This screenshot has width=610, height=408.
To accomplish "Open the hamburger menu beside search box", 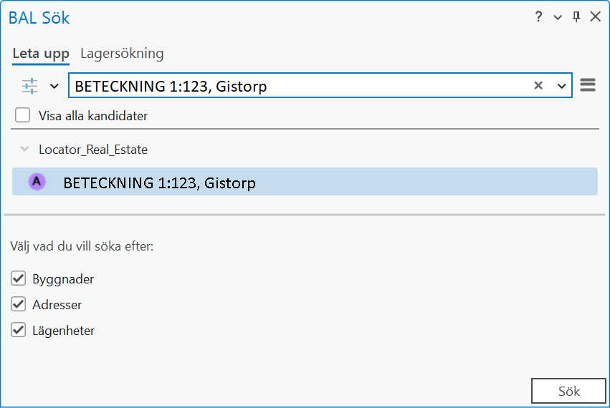I will tap(588, 86).
